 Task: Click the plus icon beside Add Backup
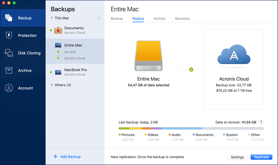pos(56,156)
